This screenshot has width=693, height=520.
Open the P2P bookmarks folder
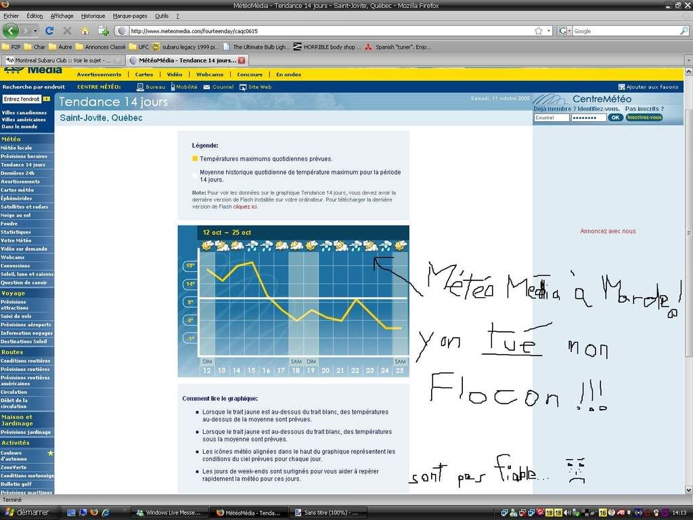point(12,47)
